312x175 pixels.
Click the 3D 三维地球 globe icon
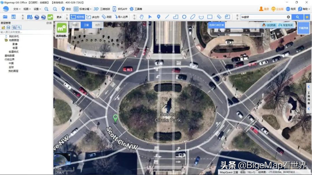(101, 9)
